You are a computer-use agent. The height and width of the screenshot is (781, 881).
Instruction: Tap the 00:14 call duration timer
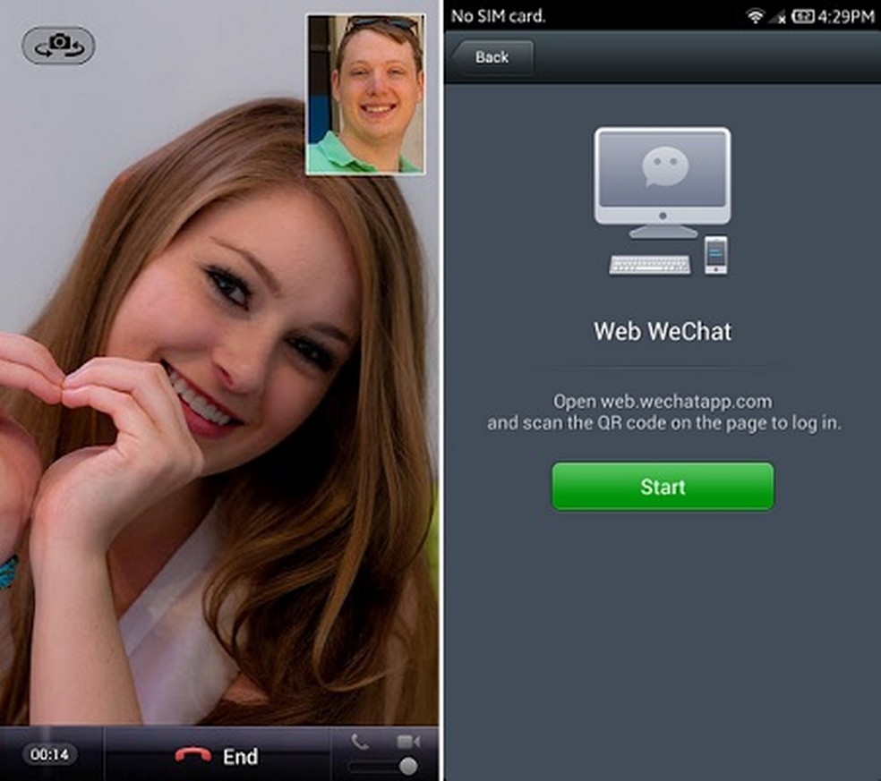[51, 756]
